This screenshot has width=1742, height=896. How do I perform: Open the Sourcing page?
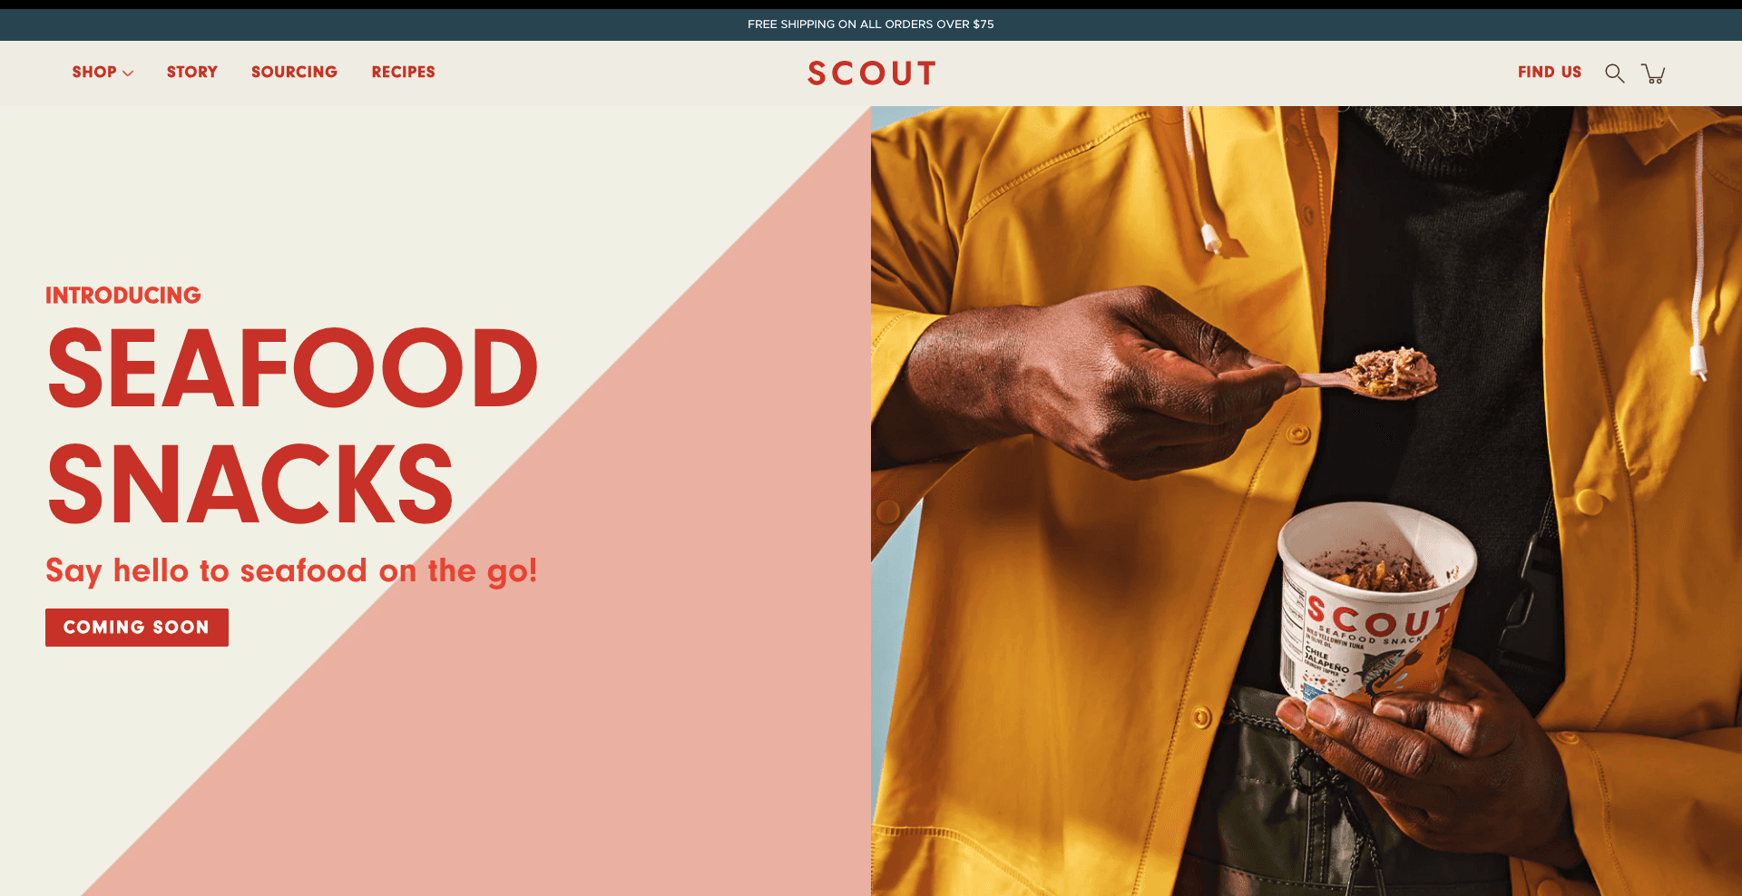click(294, 73)
